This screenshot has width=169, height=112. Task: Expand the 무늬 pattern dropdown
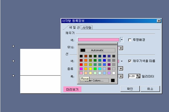(121, 48)
